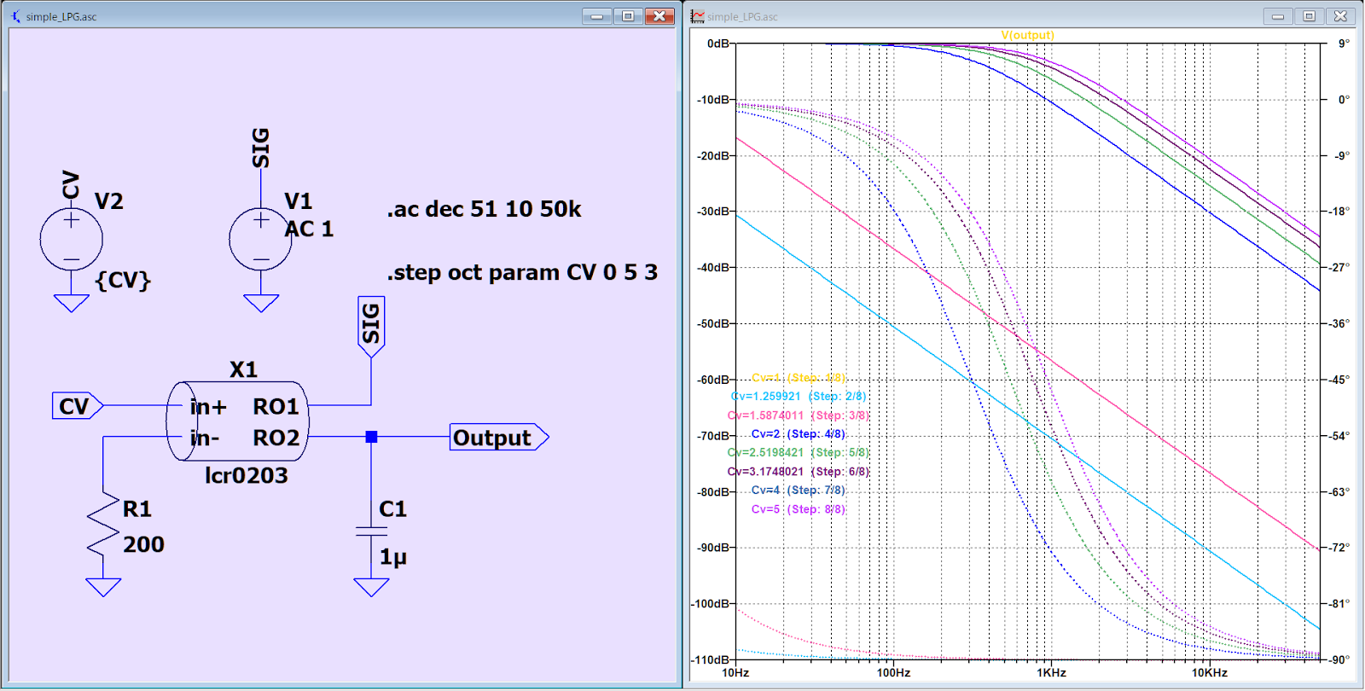Image resolution: width=1365 pixels, height=691 pixels.
Task: Click the 100Hz frequency axis label
Action: 893,673
